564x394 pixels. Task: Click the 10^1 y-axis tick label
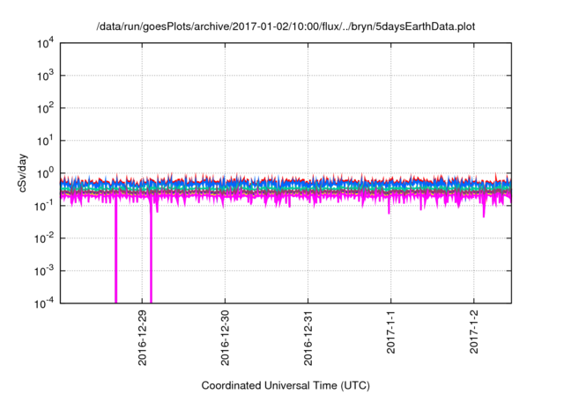click(45, 141)
